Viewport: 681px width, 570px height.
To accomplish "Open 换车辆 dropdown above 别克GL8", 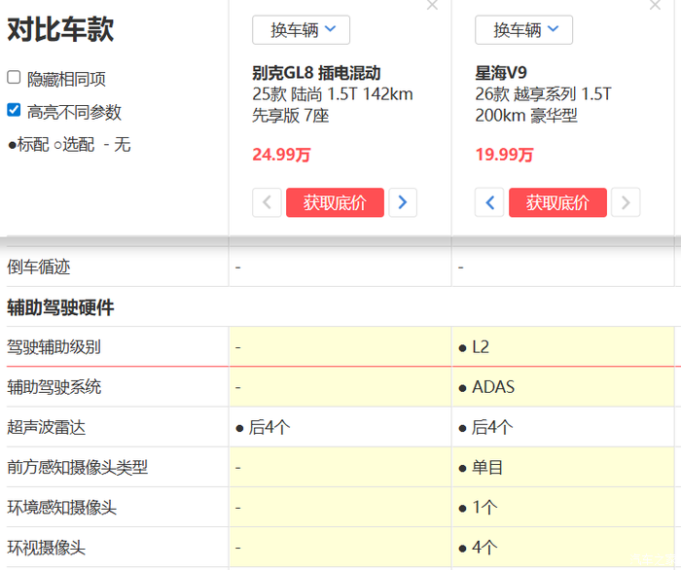I will pos(301,30).
